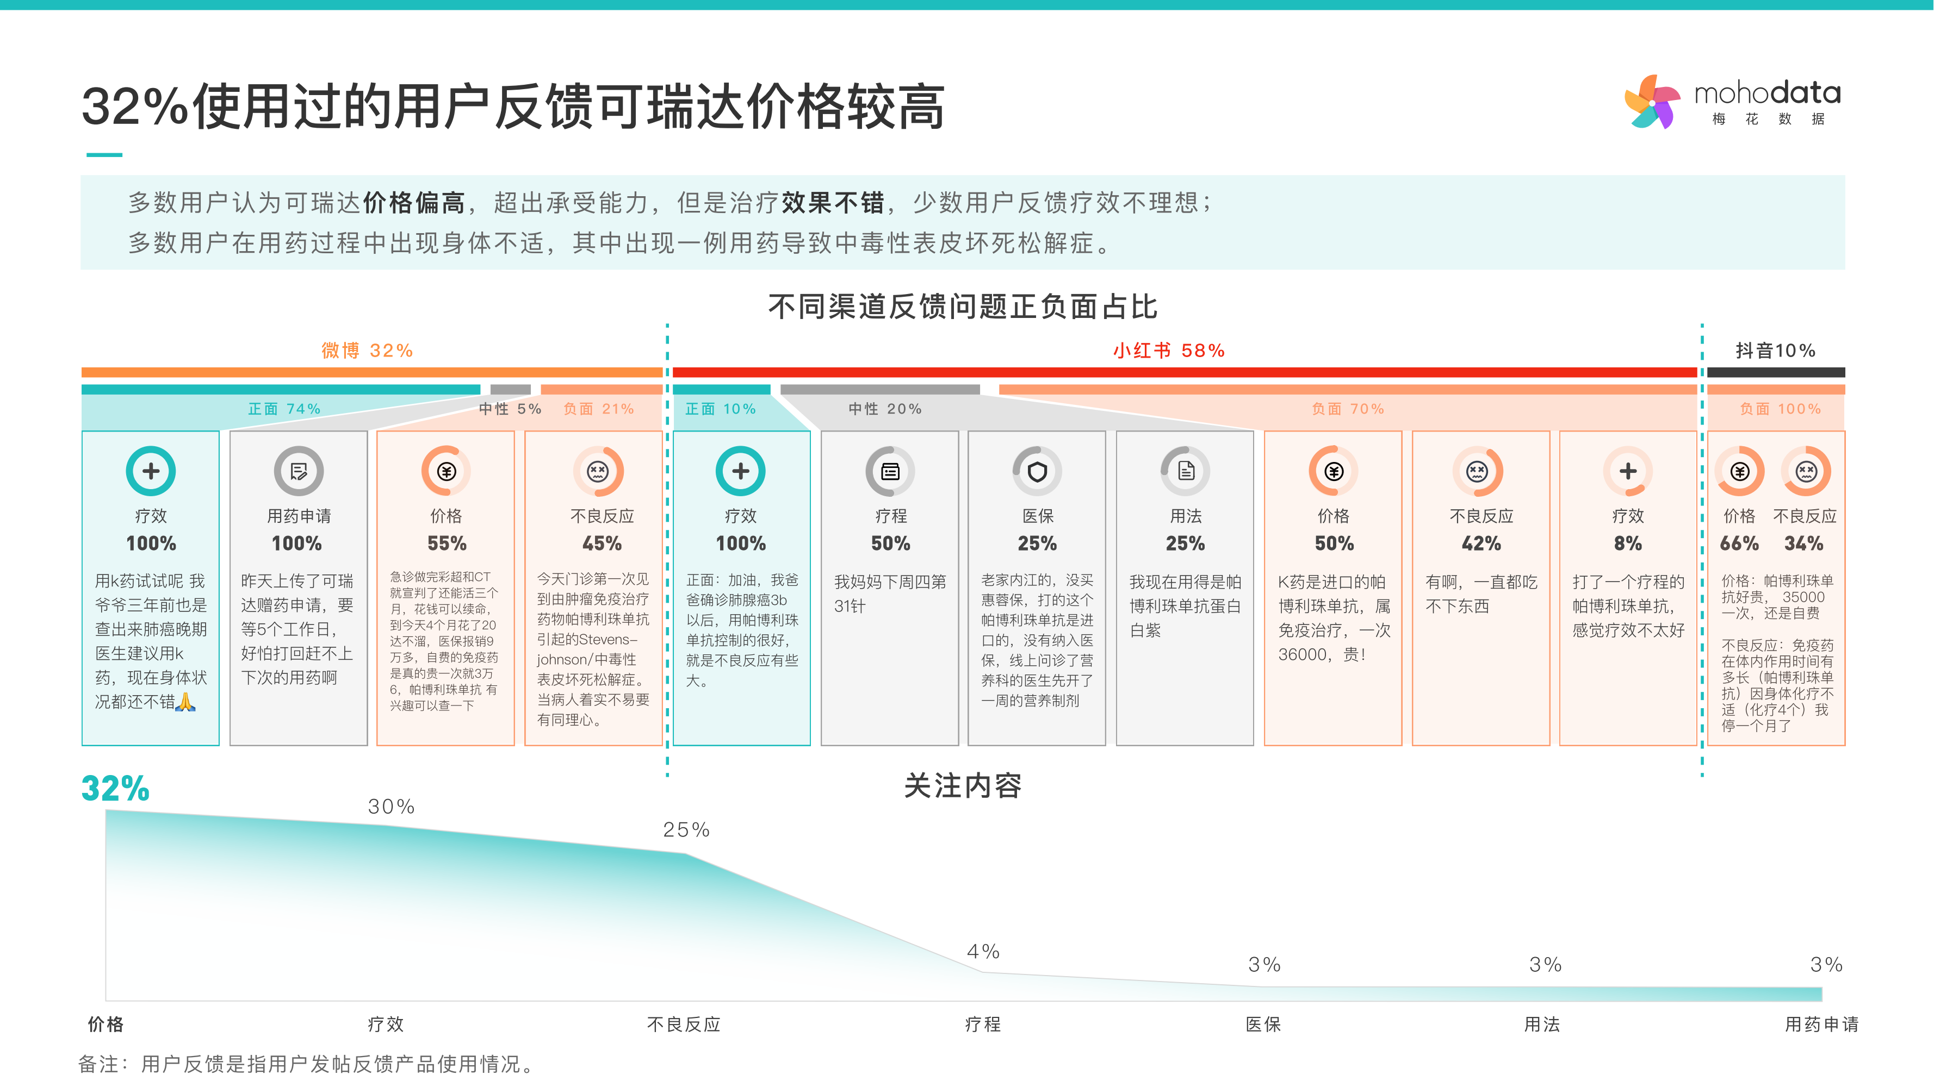Click the 30% data label on chart
This screenshot has height=1087, width=1934.
click(x=391, y=807)
